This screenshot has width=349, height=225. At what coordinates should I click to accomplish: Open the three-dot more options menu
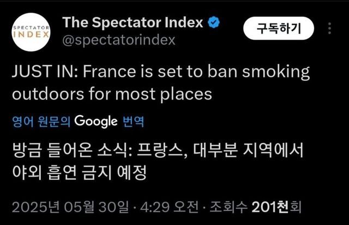click(x=330, y=28)
